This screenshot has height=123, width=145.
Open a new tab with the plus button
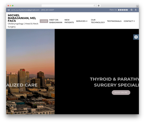[137, 6]
